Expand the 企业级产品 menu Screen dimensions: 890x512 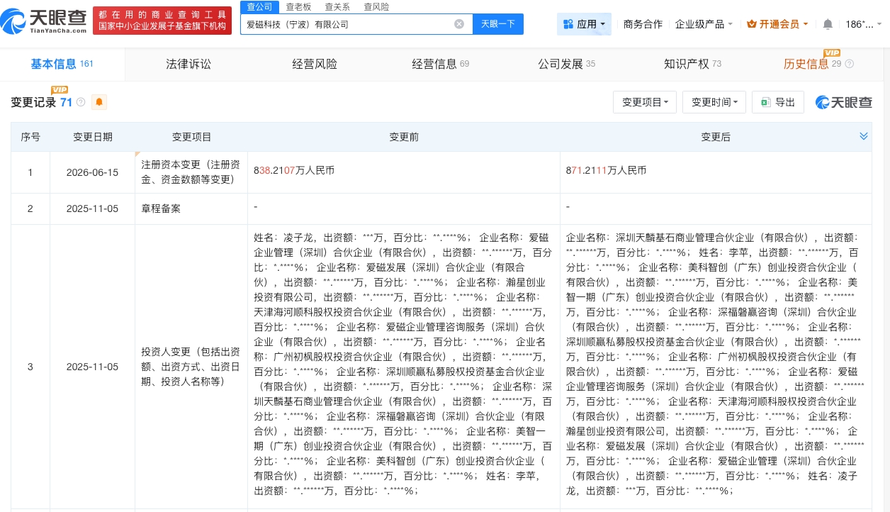click(704, 24)
